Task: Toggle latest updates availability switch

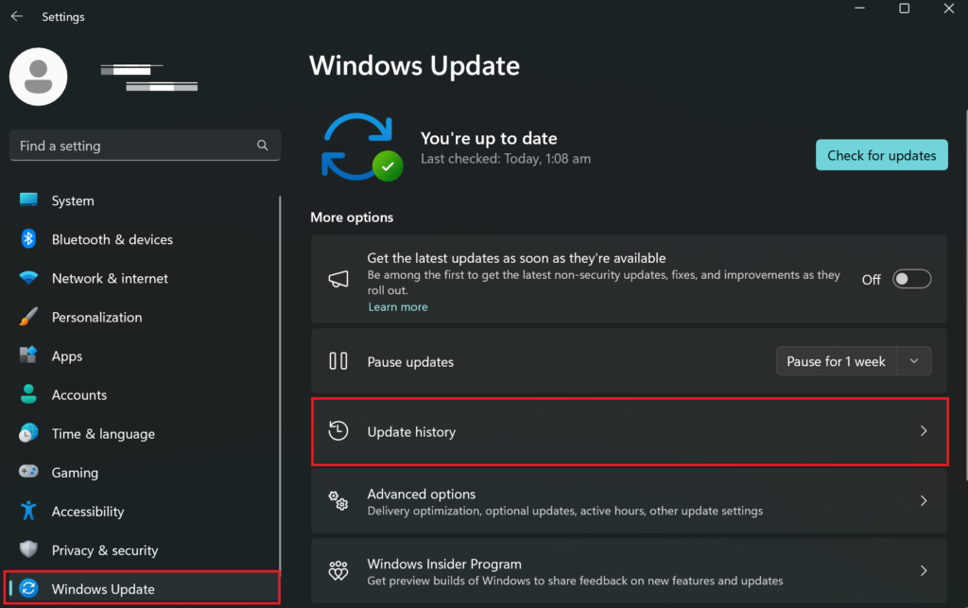Action: [x=910, y=278]
